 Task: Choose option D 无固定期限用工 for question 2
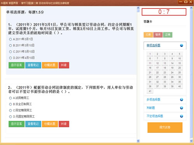(x=10, y=117)
